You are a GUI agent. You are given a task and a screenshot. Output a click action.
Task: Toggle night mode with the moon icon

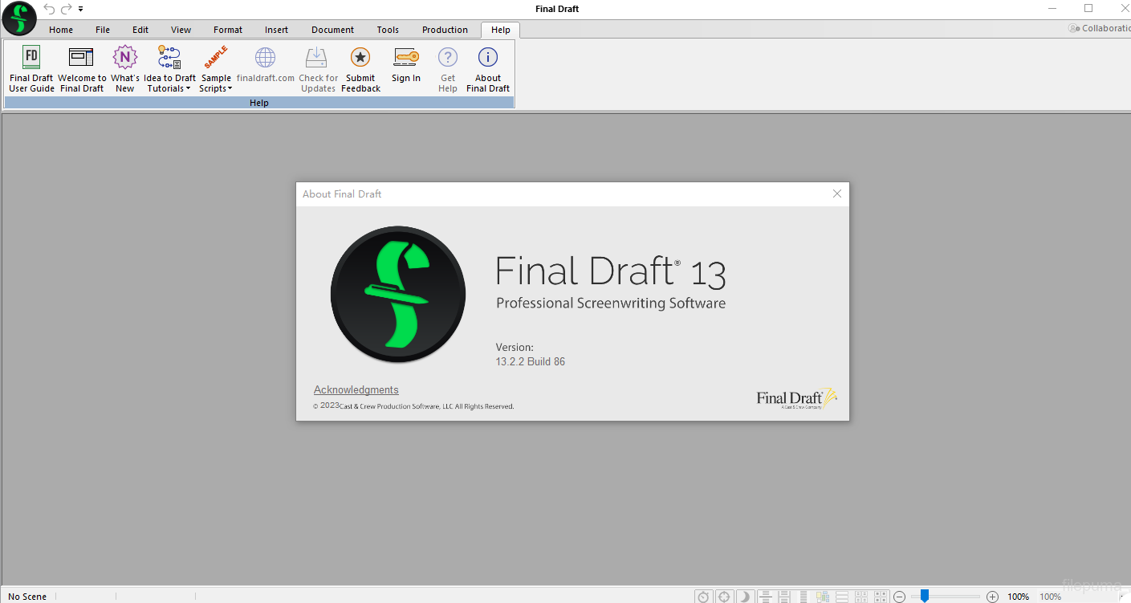click(x=745, y=597)
